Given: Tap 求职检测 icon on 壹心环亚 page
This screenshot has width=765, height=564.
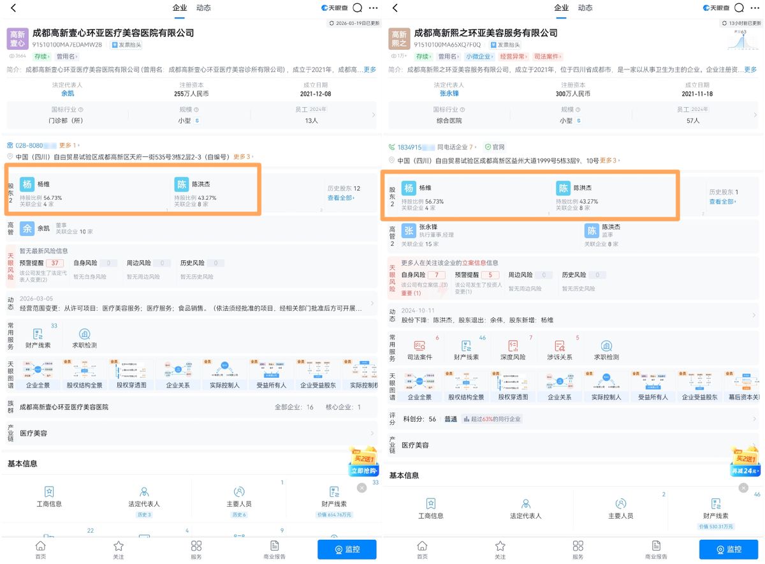Looking at the screenshot, I should pos(85,338).
